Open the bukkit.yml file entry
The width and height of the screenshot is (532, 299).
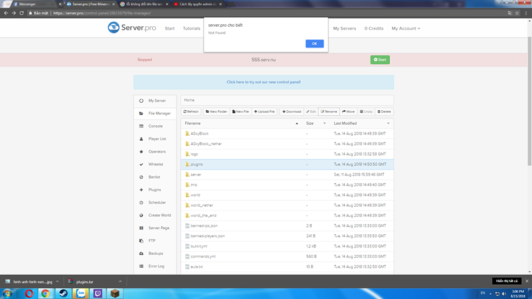(200, 246)
